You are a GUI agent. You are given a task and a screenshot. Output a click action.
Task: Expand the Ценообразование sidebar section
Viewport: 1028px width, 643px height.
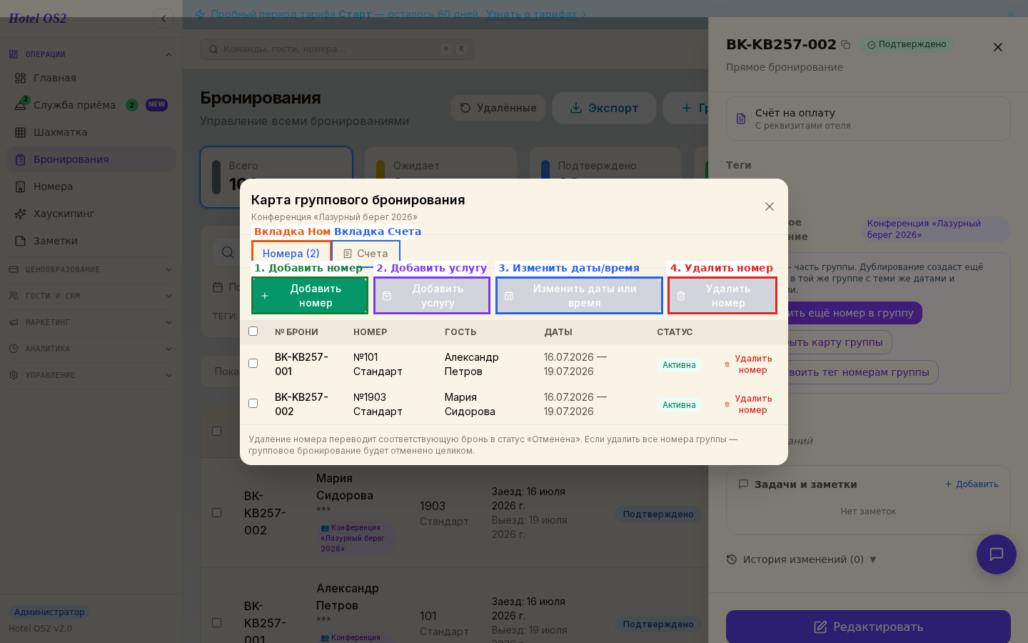[x=91, y=269]
